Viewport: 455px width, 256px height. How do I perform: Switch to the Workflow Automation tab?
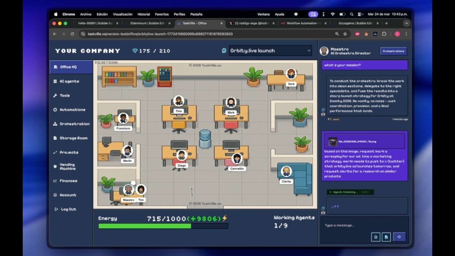coord(305,23)
